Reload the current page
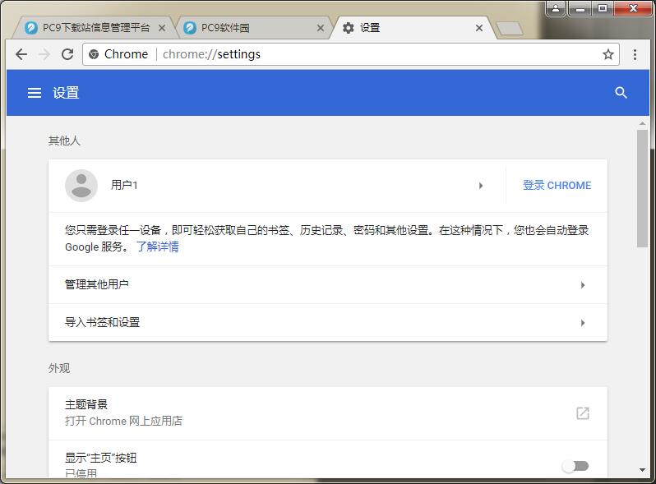 click(67, 54)
